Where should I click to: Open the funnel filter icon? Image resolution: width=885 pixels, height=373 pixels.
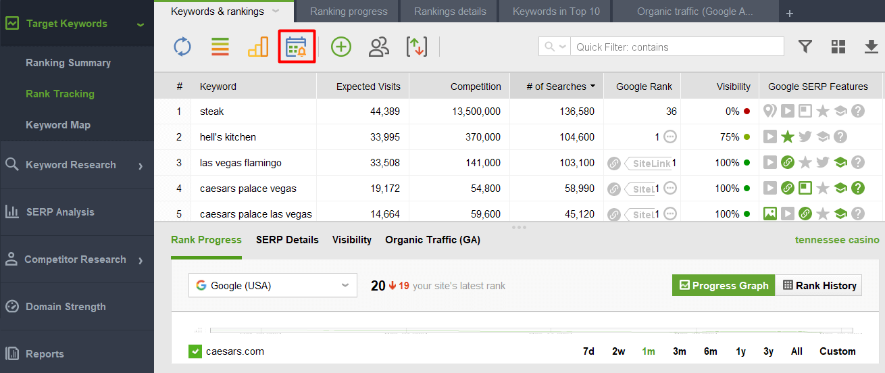[x=805, y=47]
